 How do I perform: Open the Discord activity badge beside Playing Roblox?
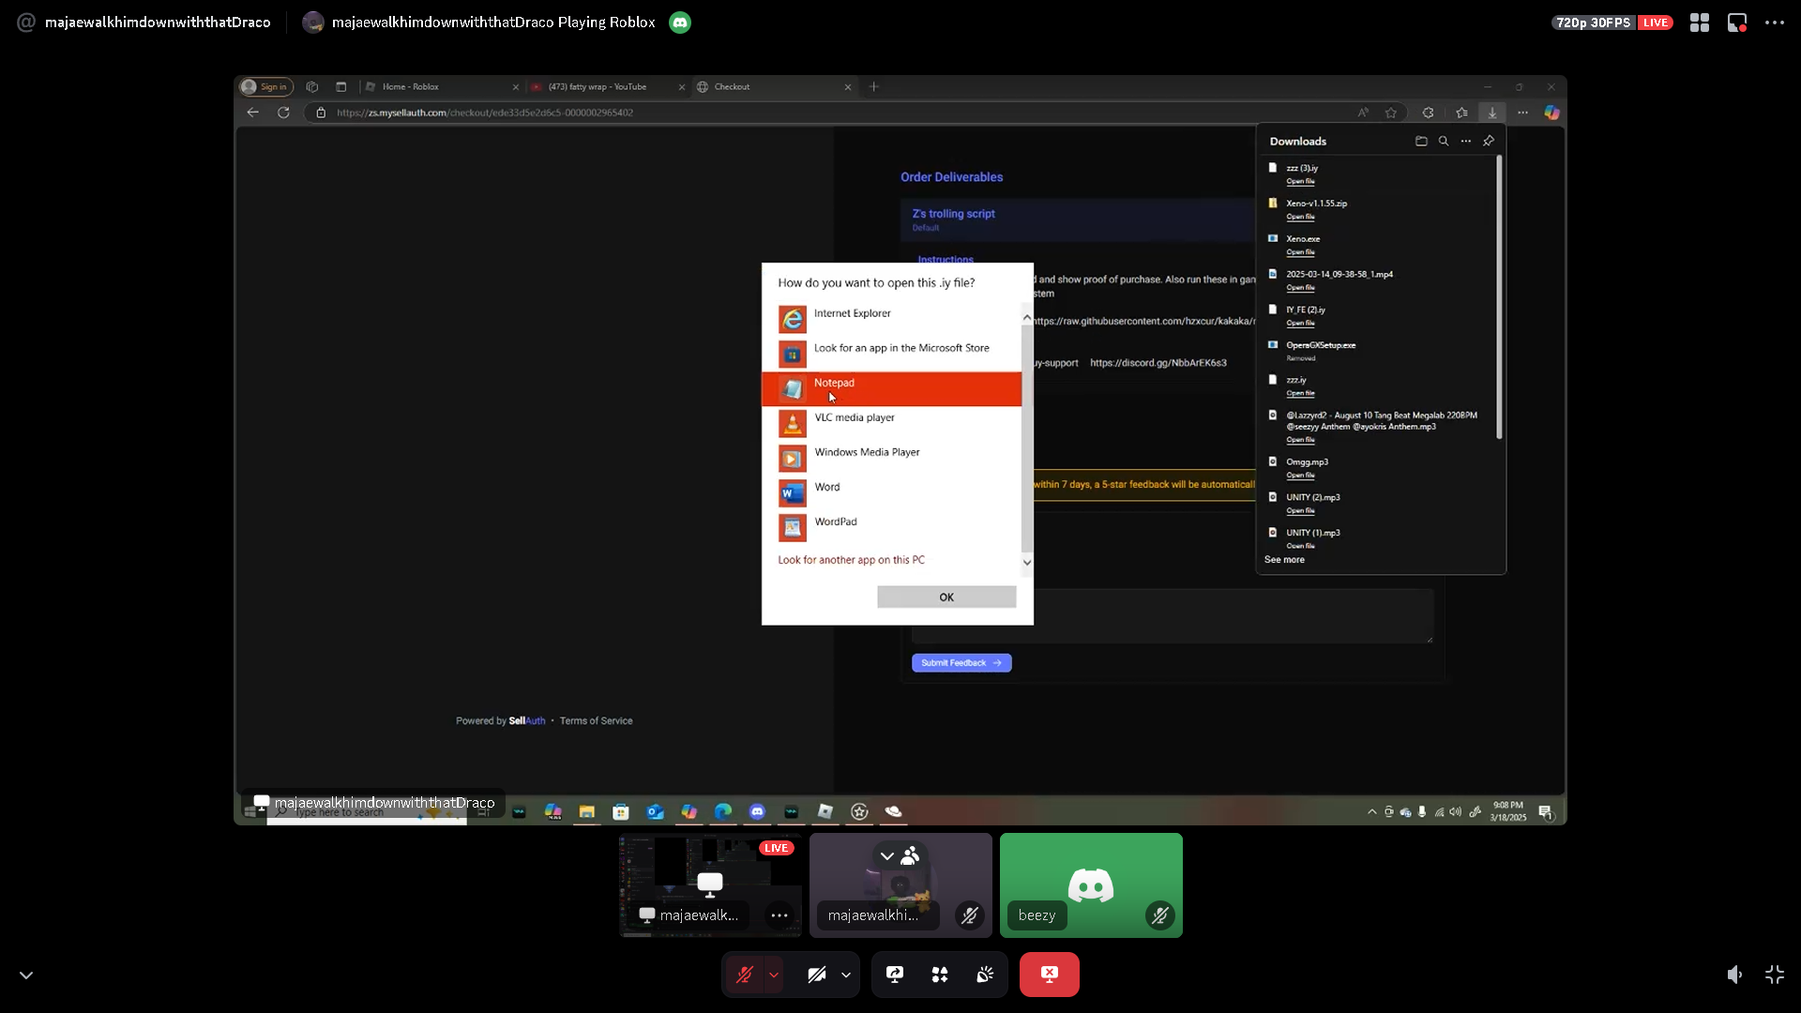680,23
